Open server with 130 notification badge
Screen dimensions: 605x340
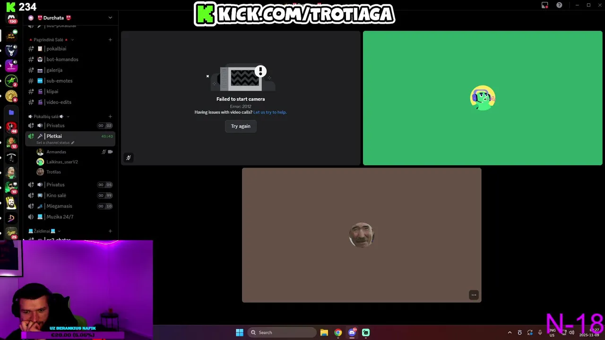[x=11, y=19]
